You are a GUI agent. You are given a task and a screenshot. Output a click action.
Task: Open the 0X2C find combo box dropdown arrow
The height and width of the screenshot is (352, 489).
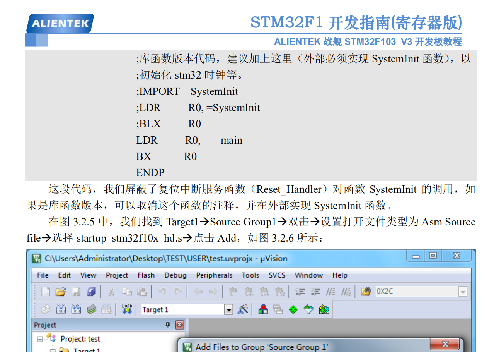click(x=463, y=292)
